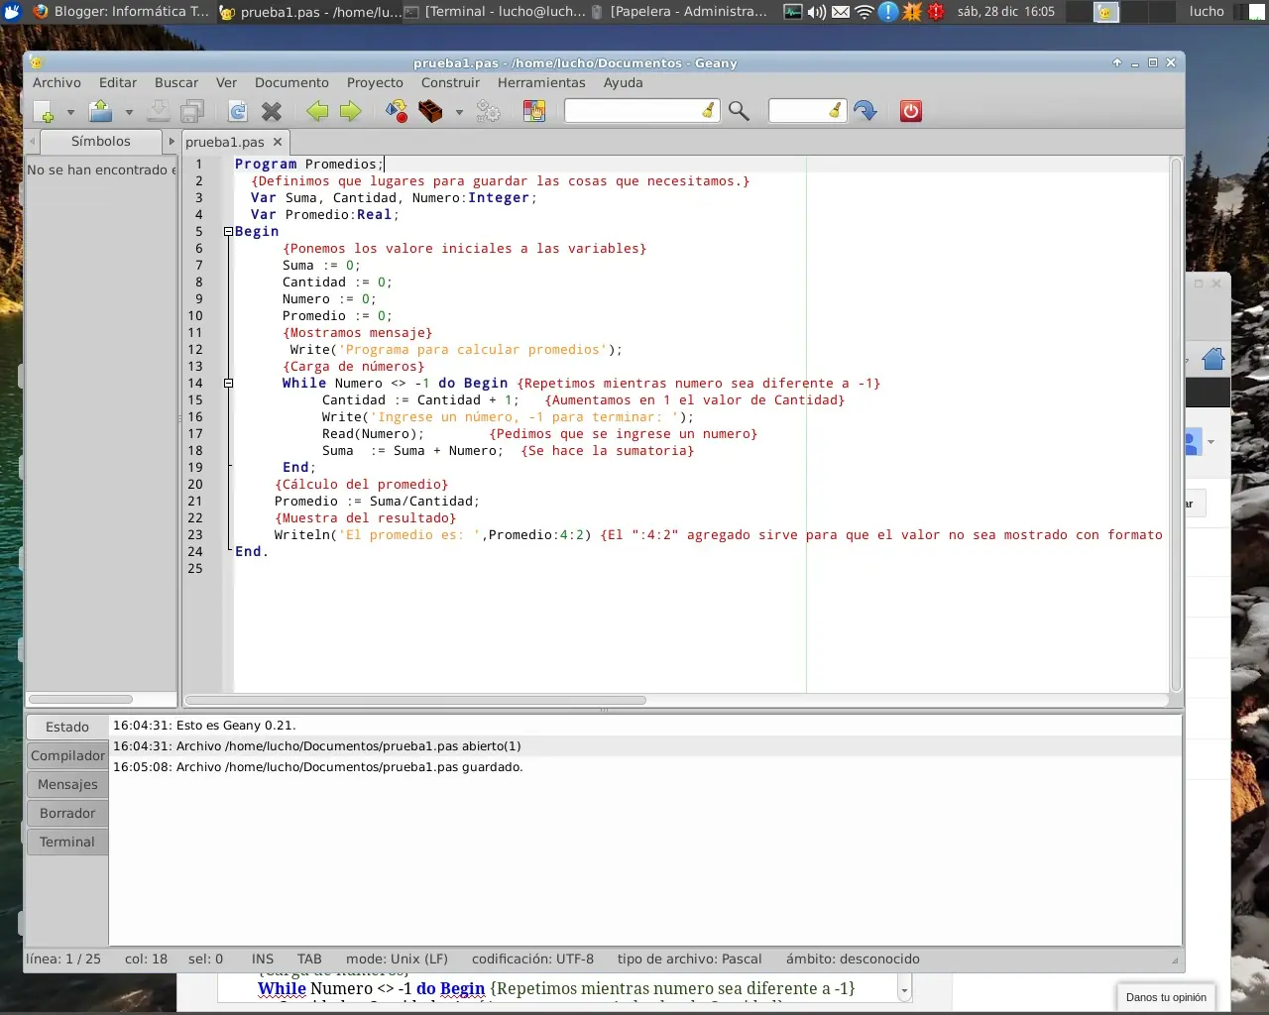
Task: Click Danos tu opinión in browser window
Action: click(x=1166, y=997)
